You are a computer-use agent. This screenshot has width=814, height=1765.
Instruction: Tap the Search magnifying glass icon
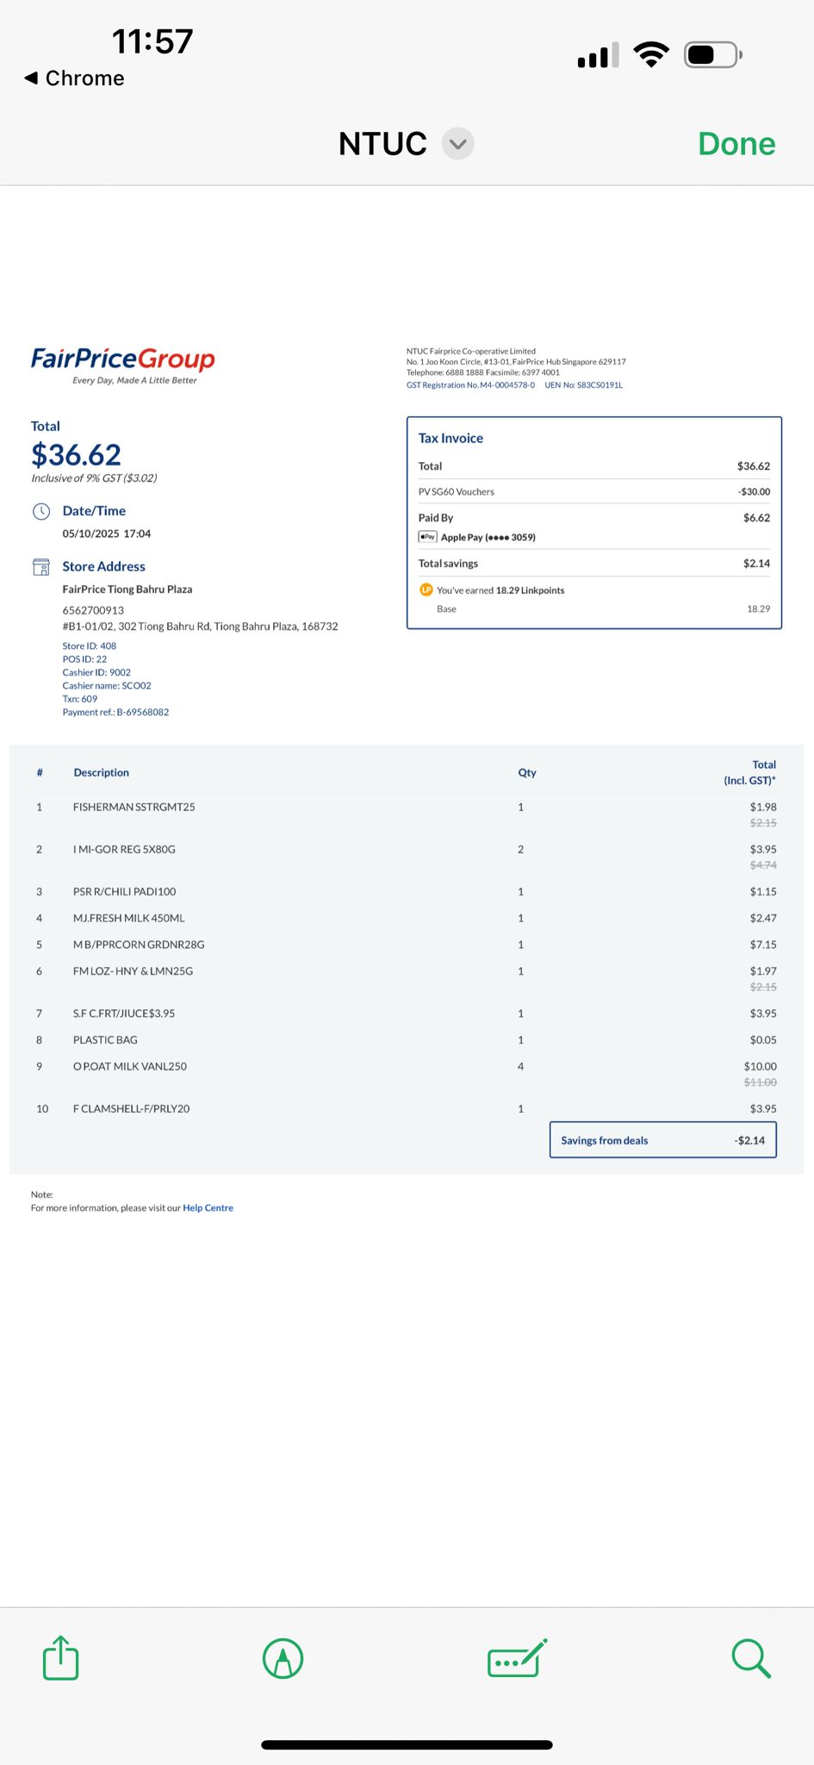pos(751,1658)
